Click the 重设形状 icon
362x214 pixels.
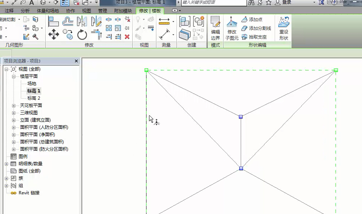pos(283,28)
